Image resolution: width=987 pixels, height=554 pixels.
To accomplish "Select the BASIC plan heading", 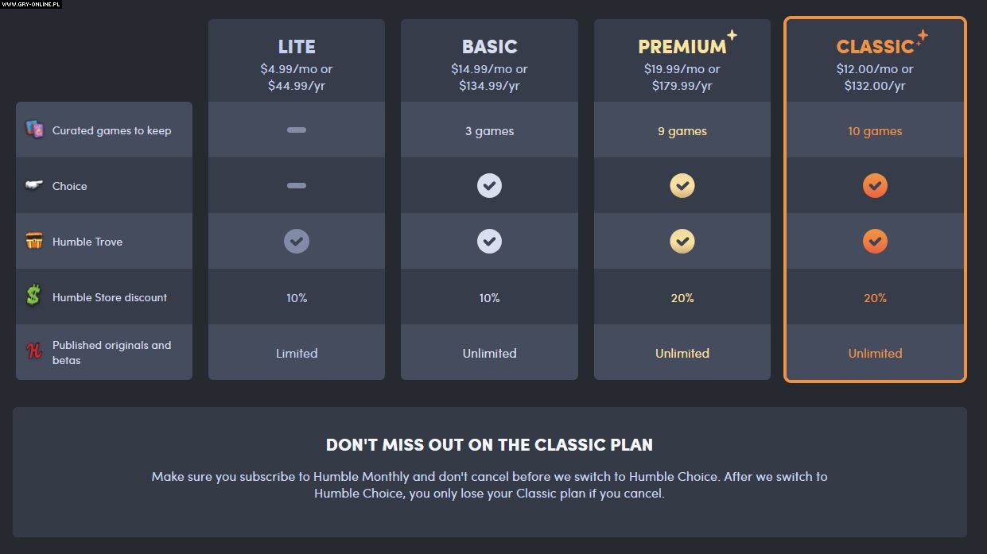I will 489,47.
